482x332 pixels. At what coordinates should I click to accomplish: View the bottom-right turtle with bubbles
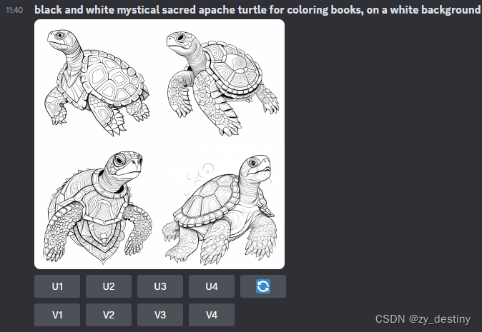(222, 206)
